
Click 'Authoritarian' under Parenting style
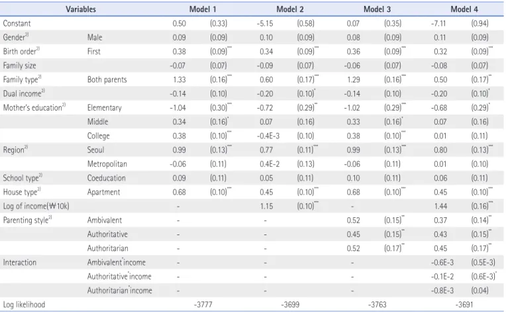pos(107,248)
